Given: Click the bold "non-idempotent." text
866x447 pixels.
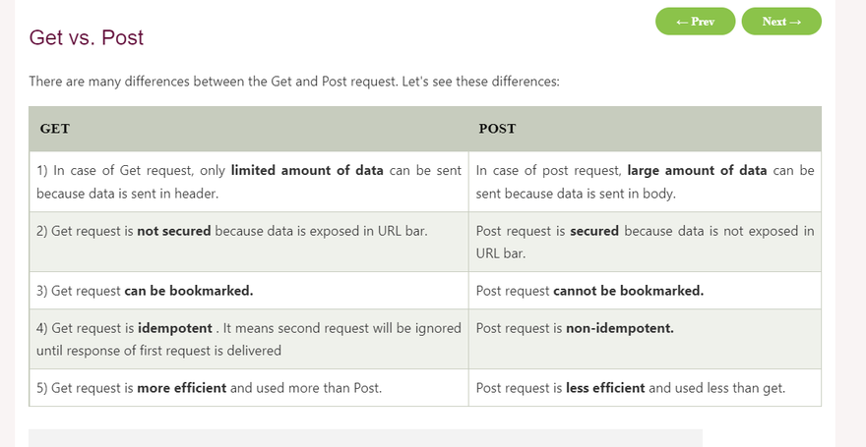Looking at the screenshot, I should click(x=620, y=328).
